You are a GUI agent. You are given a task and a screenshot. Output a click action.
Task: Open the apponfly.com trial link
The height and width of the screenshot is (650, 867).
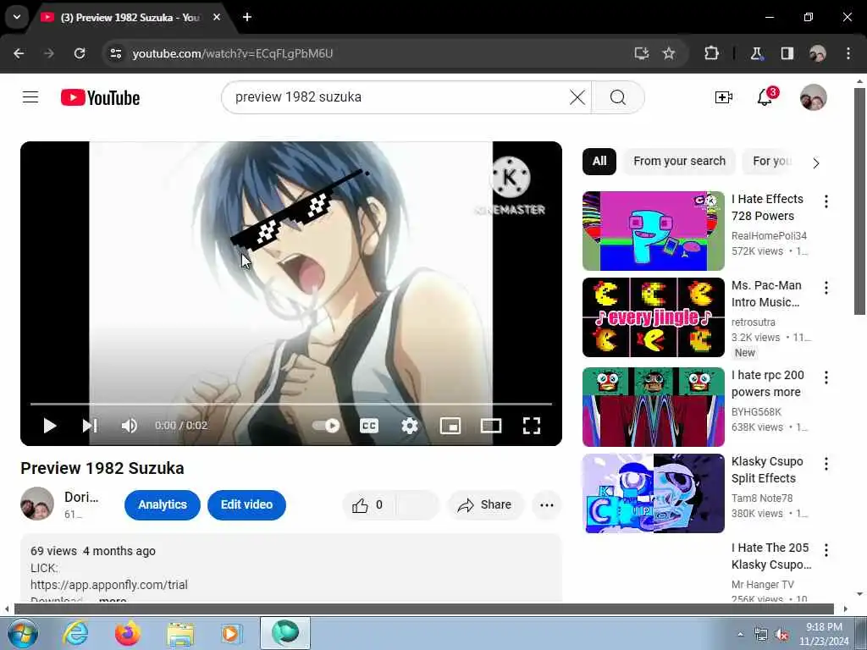(109, 585)
